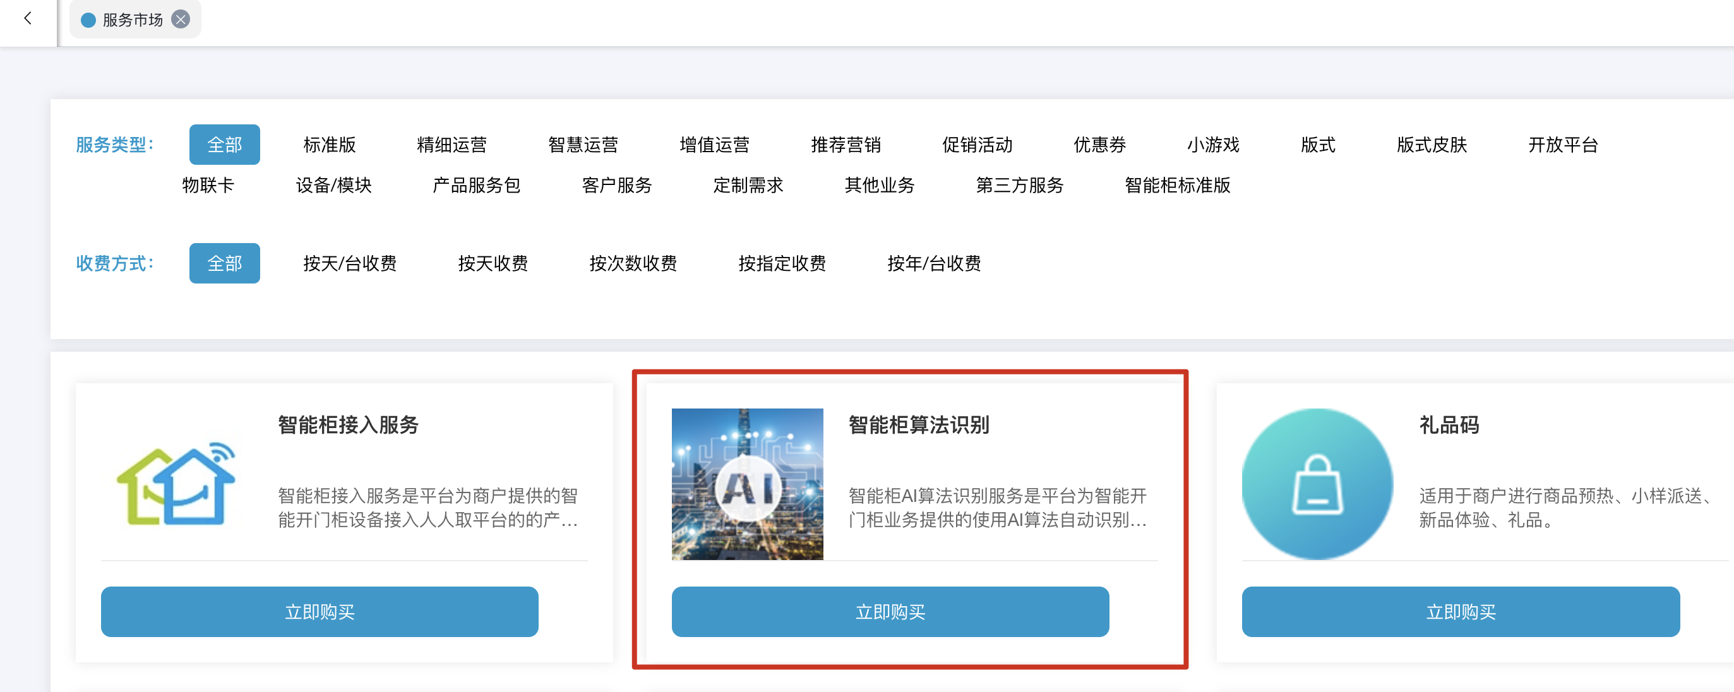Viewport: 1734px width, 692px height.
Task: Filter billing by 按年/台收费
Action: click(x=935, y=263)
